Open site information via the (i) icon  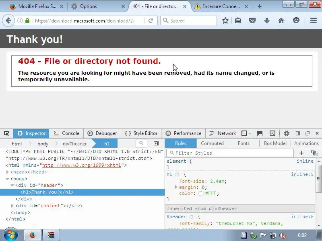20,20
